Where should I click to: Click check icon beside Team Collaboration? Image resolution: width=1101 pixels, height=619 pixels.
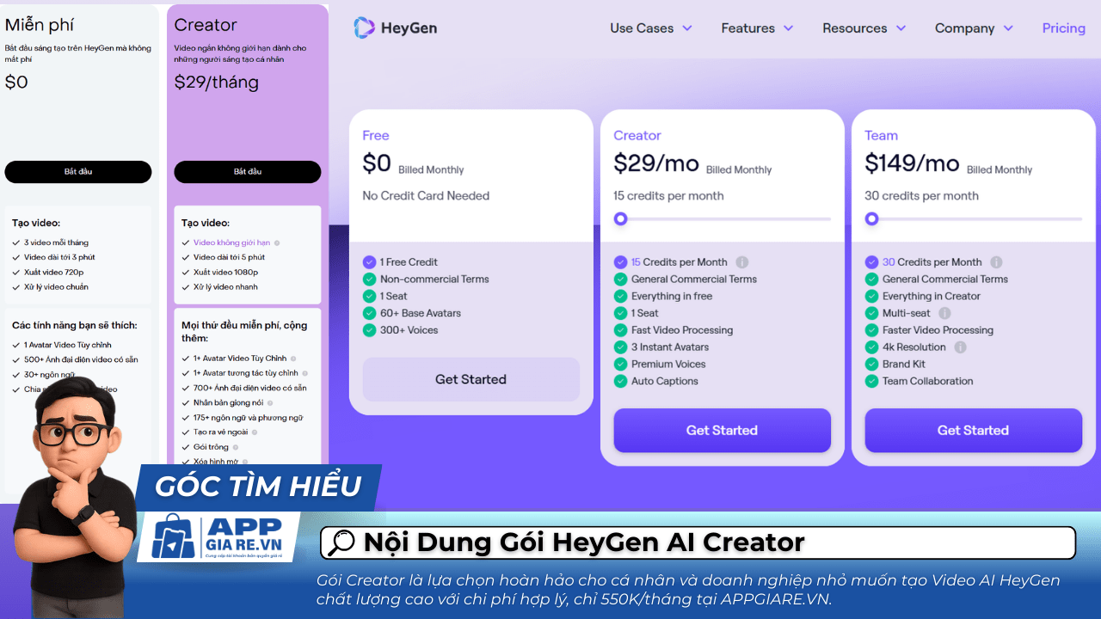click(x=871, y=381)
